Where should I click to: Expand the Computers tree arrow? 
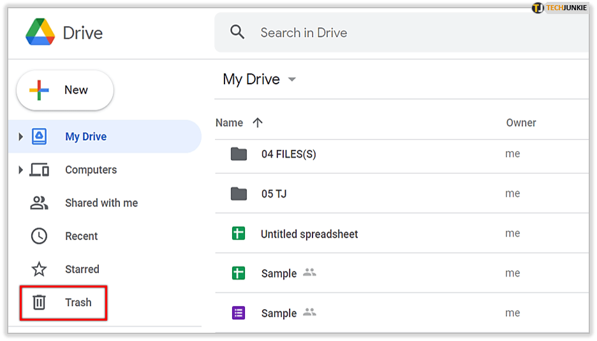[x=20, y=170]
